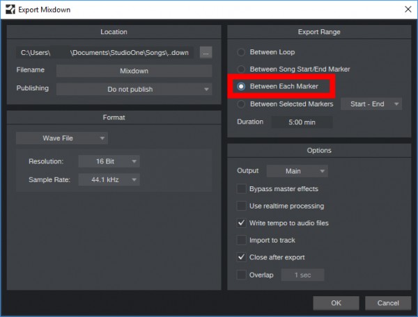The height and width of the screenshot is (317, 418).
Task: Uncheck Close after export
Action: [242, 257]
